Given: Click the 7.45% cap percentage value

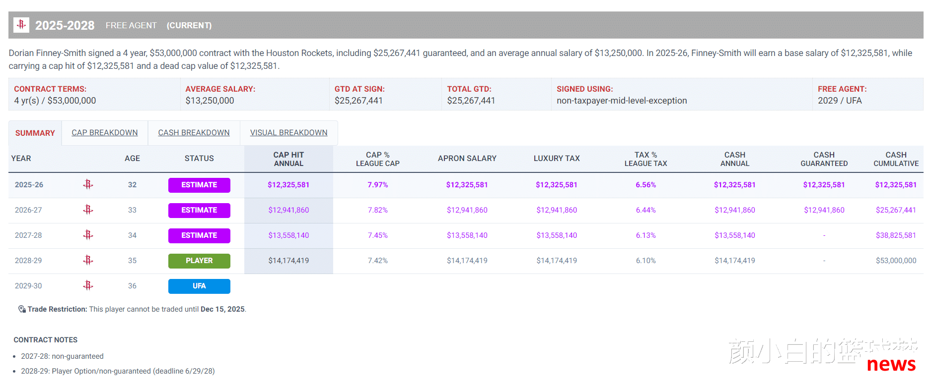Looking at the screenshot, I should coord(378,235).
